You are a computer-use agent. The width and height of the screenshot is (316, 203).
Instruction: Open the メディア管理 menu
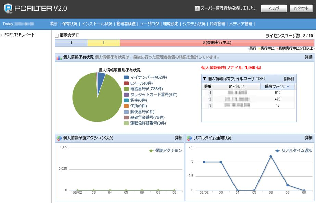tap(241, 24)
